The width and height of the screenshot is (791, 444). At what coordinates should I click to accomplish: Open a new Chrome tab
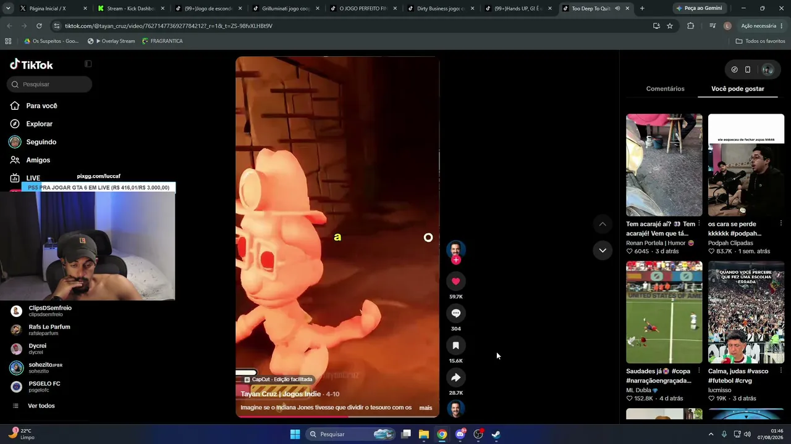pos(642,9)
